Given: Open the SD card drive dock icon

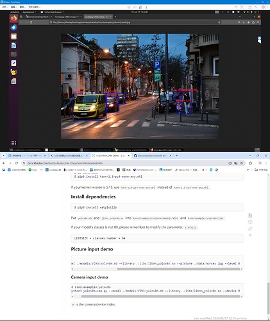Looking at the screenshot, I should pyautogui.click(x=13, y=81).
